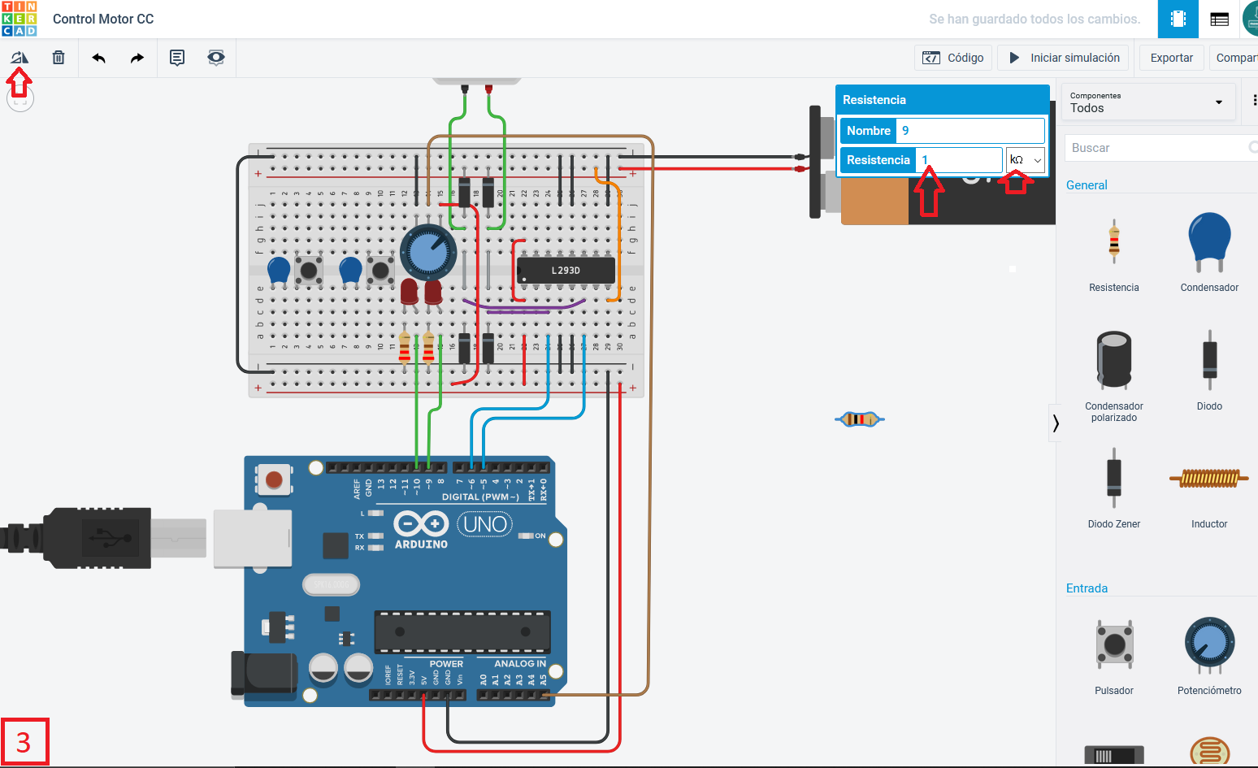Select the Condensador component
This screenshot has height=768, width=1258.
click(1209, 253)
